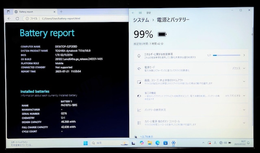The width and height of the screenshot is (260, 153).
Task: Open network status from the tray
Action: pos(221,143)
